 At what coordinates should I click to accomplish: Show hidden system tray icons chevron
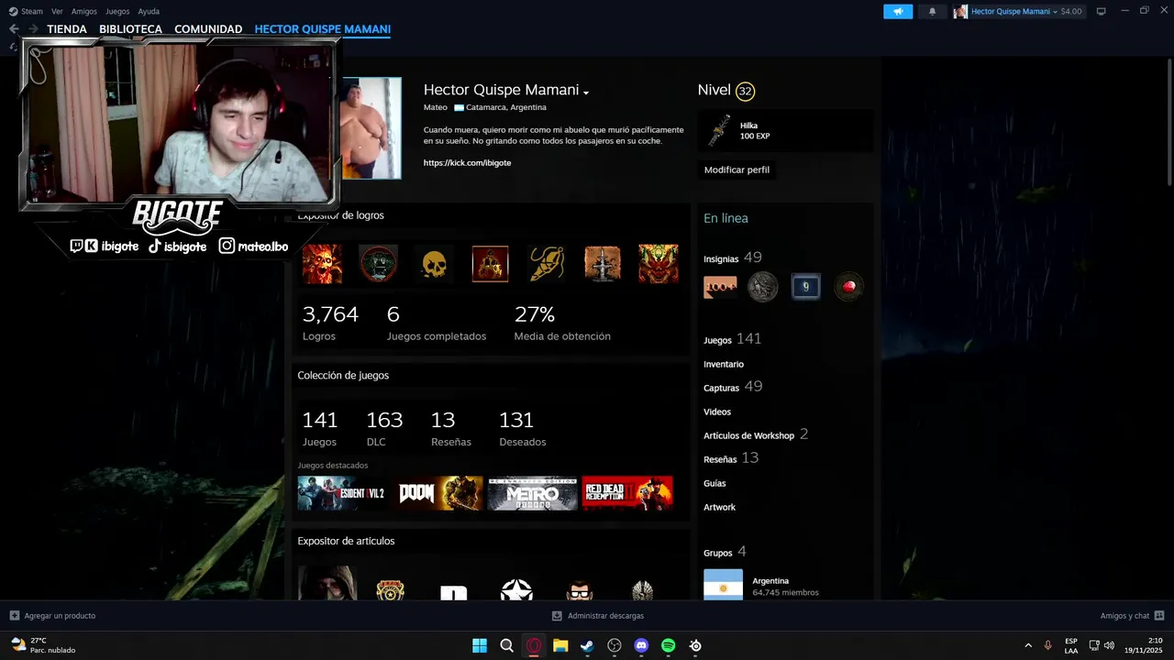point(1028,645)
